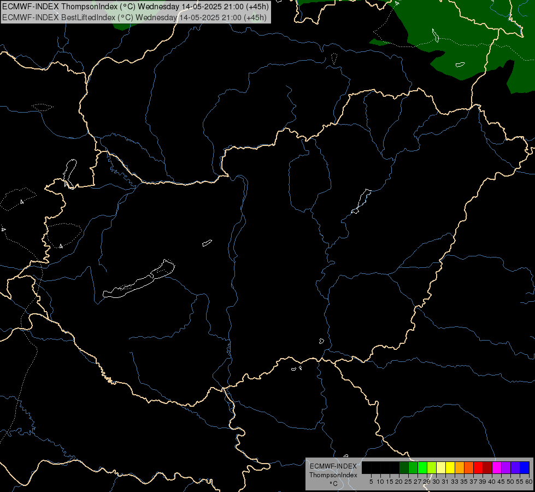Click the legend tick label 35
Screen dimensions: 535x492
pyautogui.click(x=464, y=482)
